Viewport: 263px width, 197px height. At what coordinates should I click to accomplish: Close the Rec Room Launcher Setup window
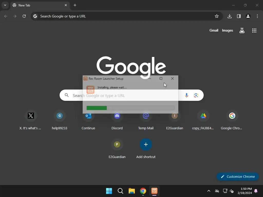pyautogui.click(x=172, y=78)
